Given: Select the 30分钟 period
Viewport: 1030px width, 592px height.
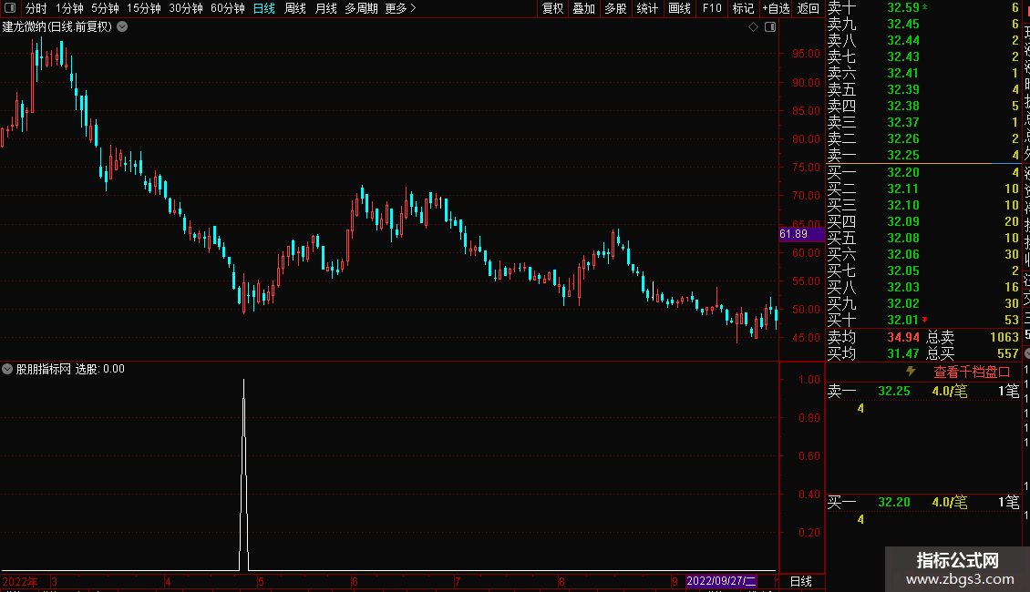Looking at the screenshot, I should (x=186, y=8).
